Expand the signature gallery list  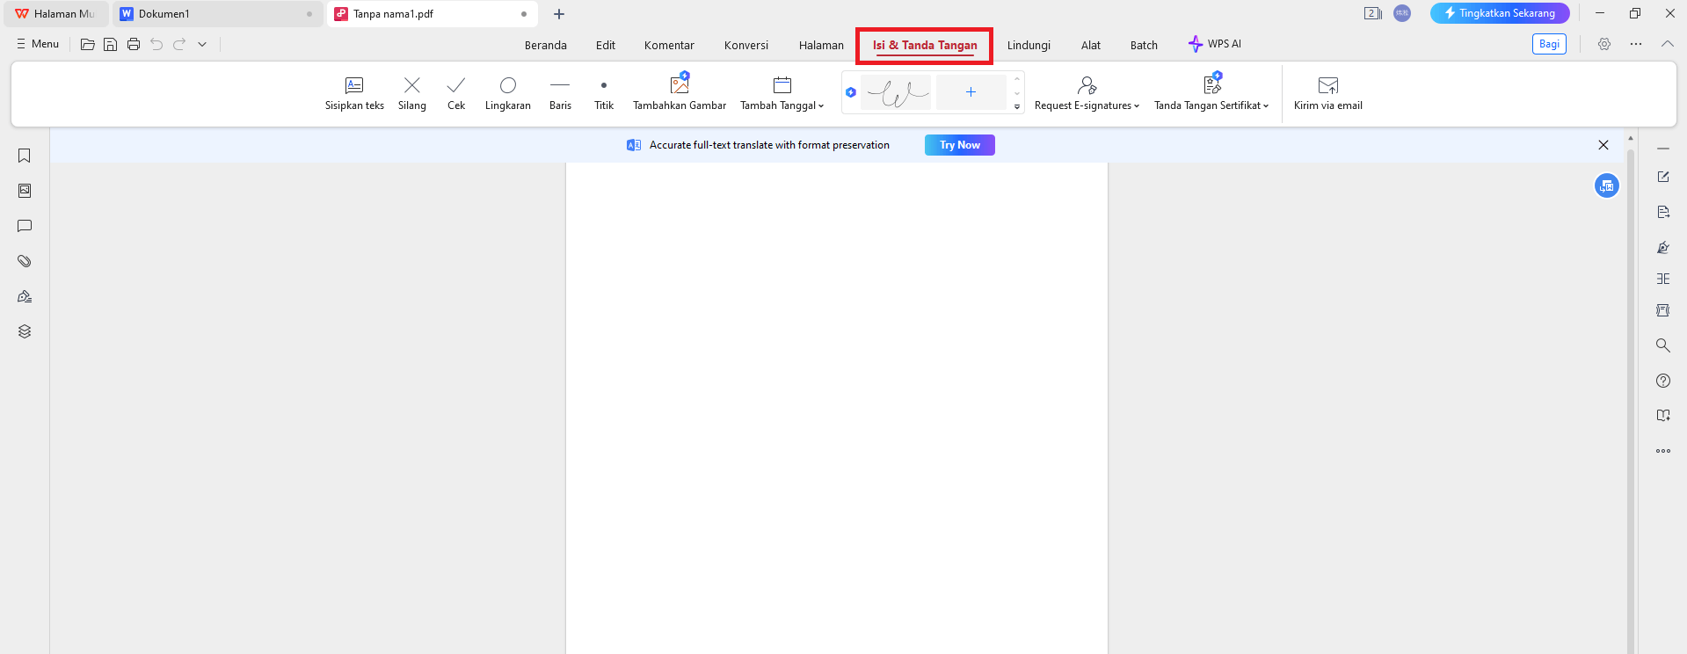tap(1017, 107)
